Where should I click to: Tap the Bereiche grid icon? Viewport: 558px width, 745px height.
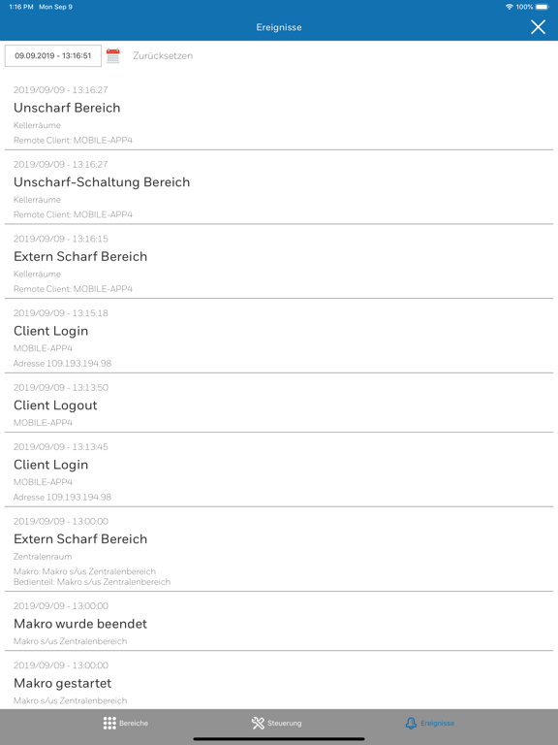click(x=109, y=723)
